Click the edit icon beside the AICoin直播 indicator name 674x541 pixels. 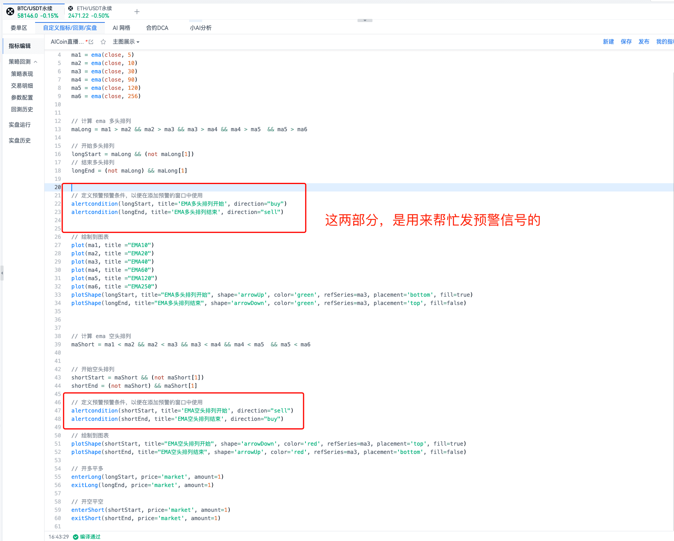pos(91,42)
